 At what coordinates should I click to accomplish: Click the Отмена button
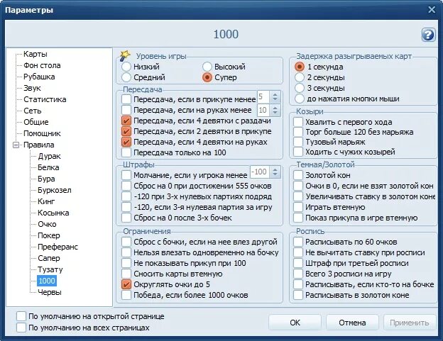[x=352, y=323]
